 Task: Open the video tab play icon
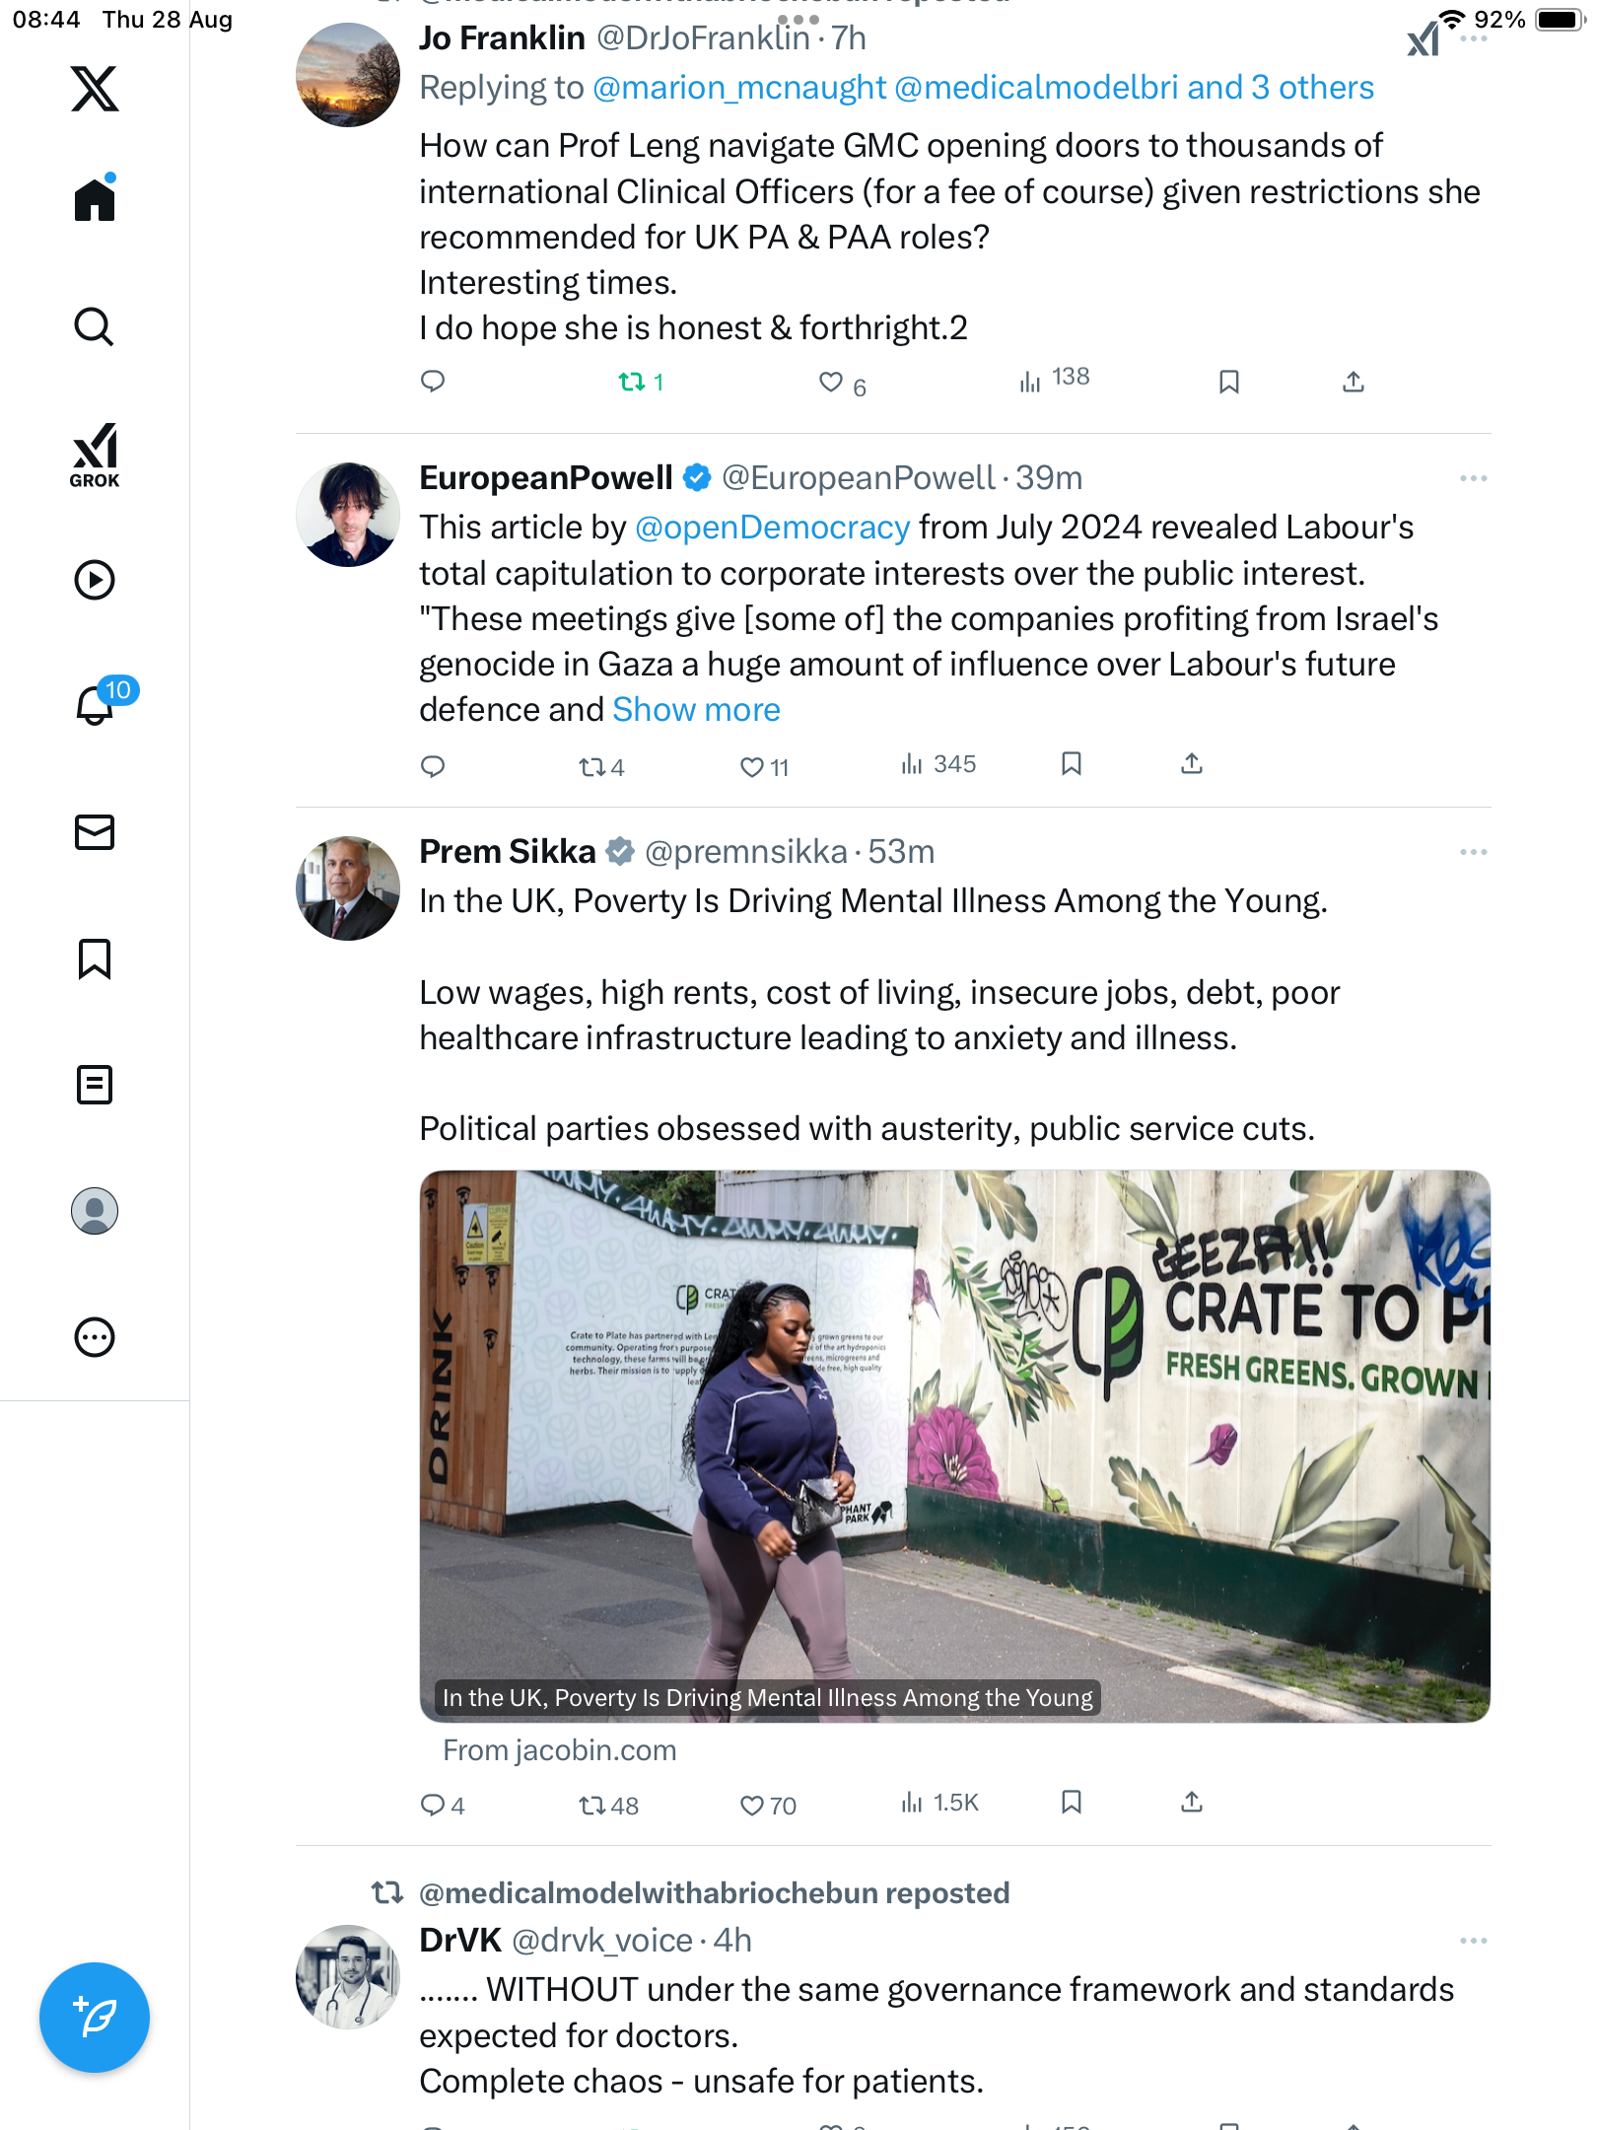coord(95,580)
